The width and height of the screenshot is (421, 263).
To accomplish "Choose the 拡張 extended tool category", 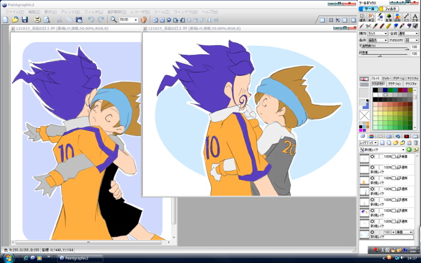I will 389,17.
